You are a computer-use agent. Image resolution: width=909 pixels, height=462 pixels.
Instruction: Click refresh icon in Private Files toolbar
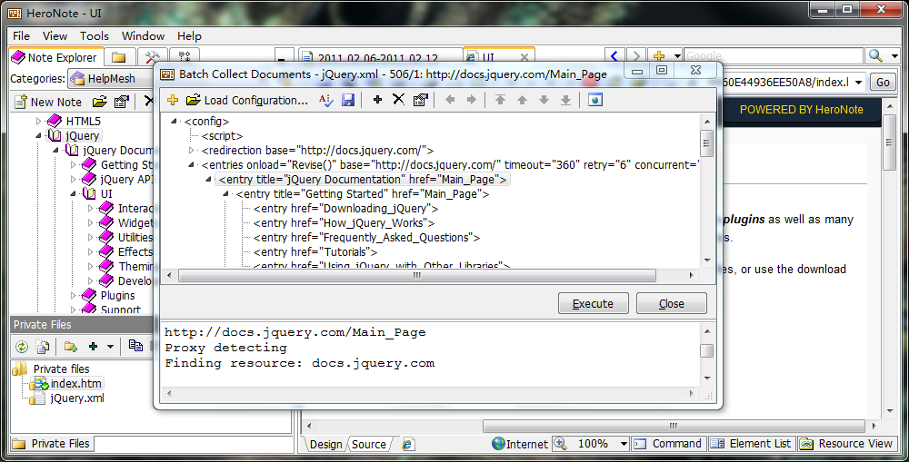click(x=22, y=347)
